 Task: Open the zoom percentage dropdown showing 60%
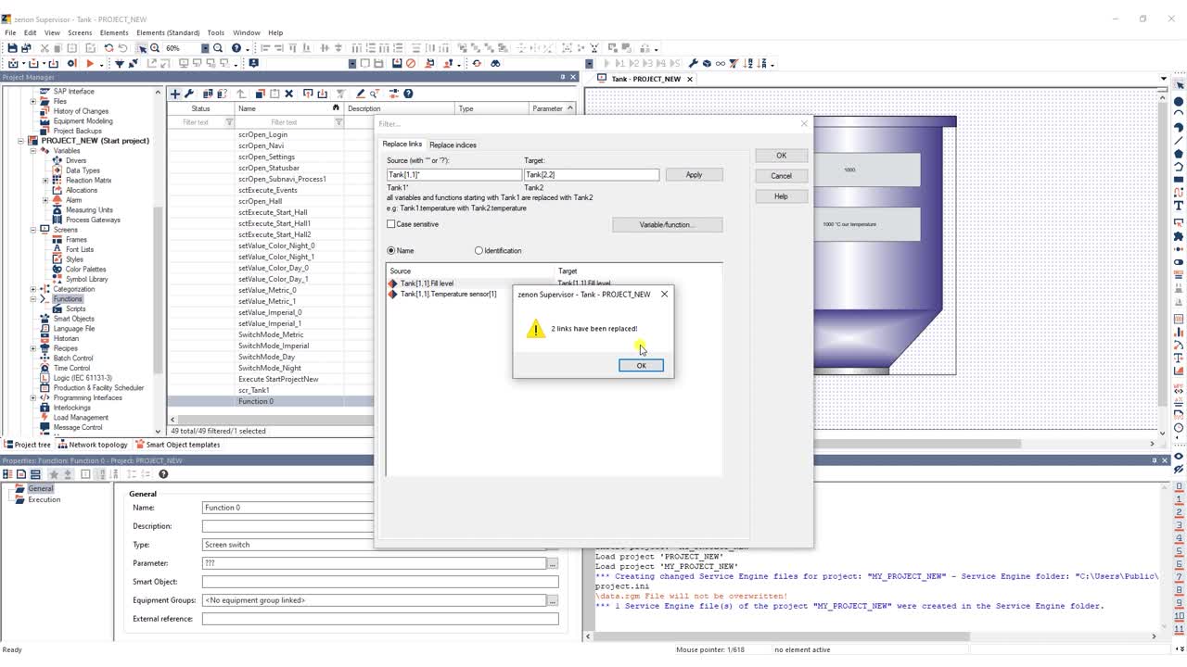point(205,48)
